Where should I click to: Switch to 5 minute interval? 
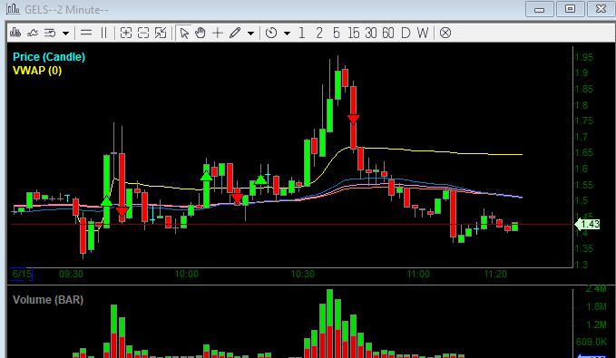tap(337, 33)
